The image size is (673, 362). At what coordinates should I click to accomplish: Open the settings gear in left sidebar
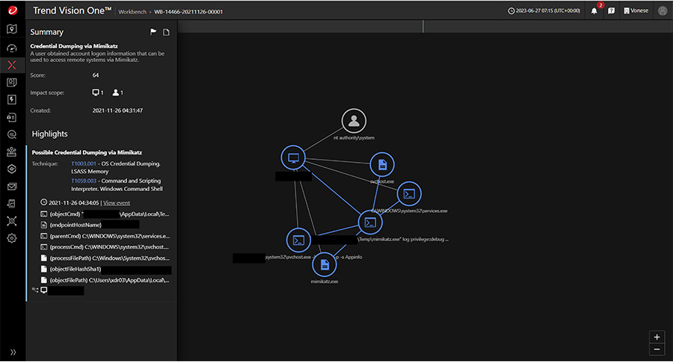pos(12,238)
